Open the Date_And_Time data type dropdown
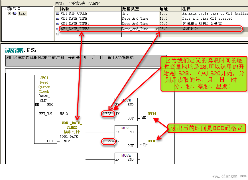248x180 pixels. pyautogui.click(x=156, y=29)
